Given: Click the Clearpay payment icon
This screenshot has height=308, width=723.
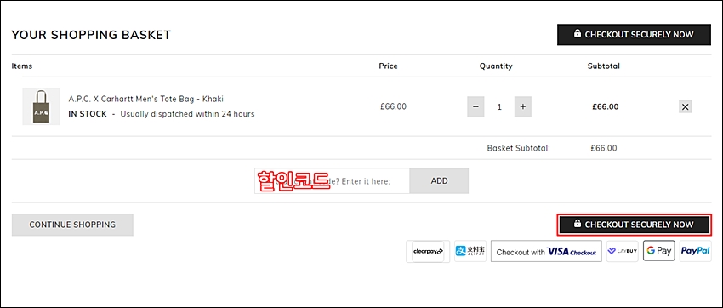Looking at the screenshot, I should point(428,251).
